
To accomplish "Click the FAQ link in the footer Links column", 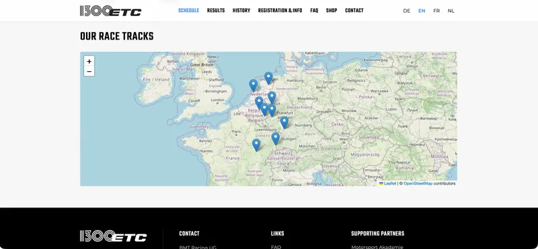I will [x=276, y=247].
